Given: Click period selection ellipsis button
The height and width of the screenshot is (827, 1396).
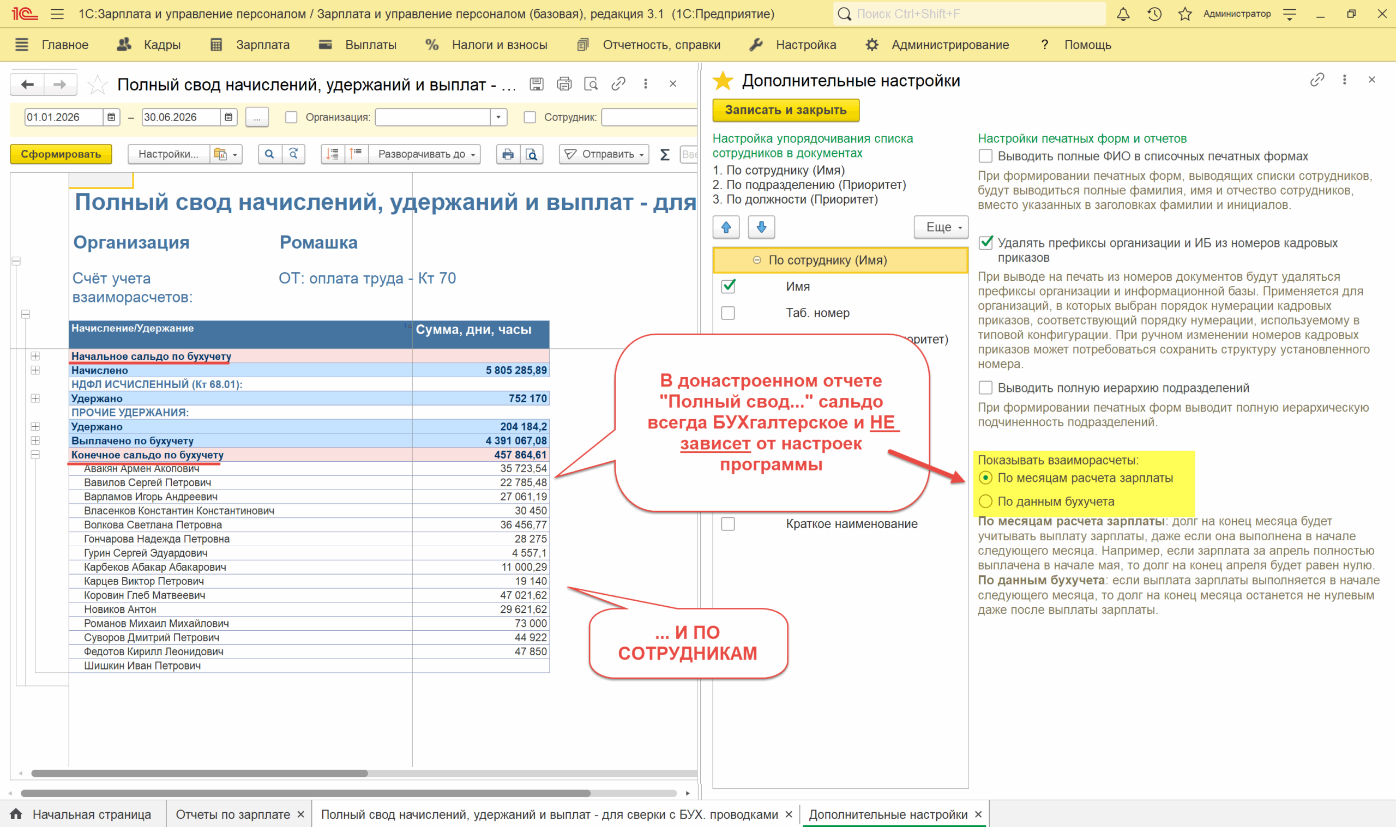Looking at the screenshot, I should (x=257, y=117).
